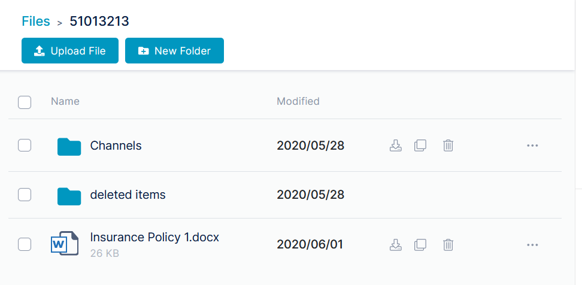Create a New Folder

pos(174,50)
